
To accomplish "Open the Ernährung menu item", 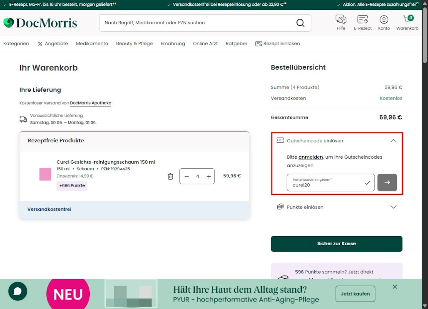I will 173,43.
